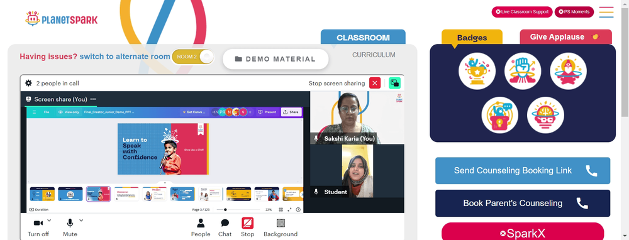
Task: Open the Background effects option
Action: (281, 227)
